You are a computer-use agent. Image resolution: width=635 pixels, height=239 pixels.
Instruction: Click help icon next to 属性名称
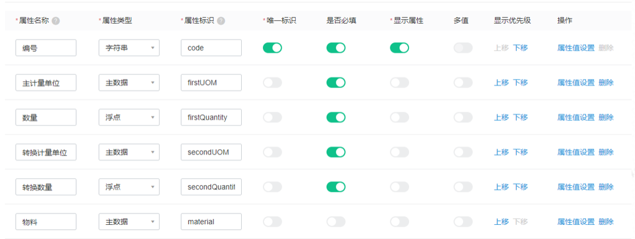coord(56,21)
